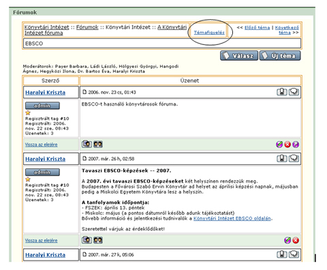
Task: Click two-people icon under the Tavaszi EBSCO-képzések post
Action: pyautogui.click(x=98, y=240)
